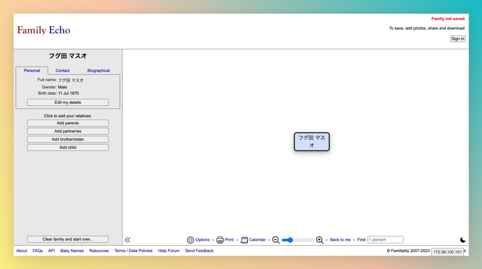Click the Add parents button
The image size is (482, 269).
(67, 123)
